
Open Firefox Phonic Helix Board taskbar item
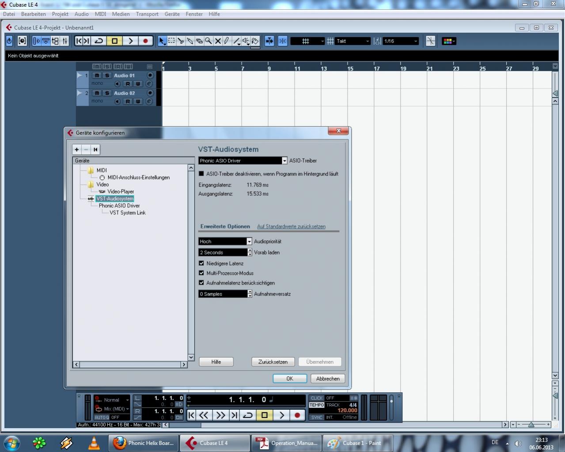coord(144,443)
